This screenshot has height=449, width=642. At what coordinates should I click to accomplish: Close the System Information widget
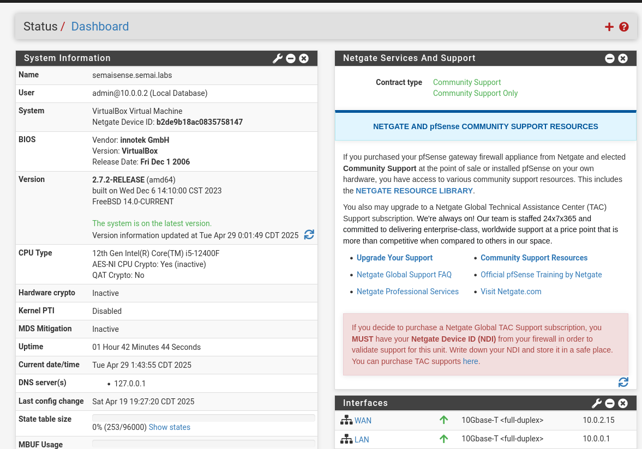304,58
